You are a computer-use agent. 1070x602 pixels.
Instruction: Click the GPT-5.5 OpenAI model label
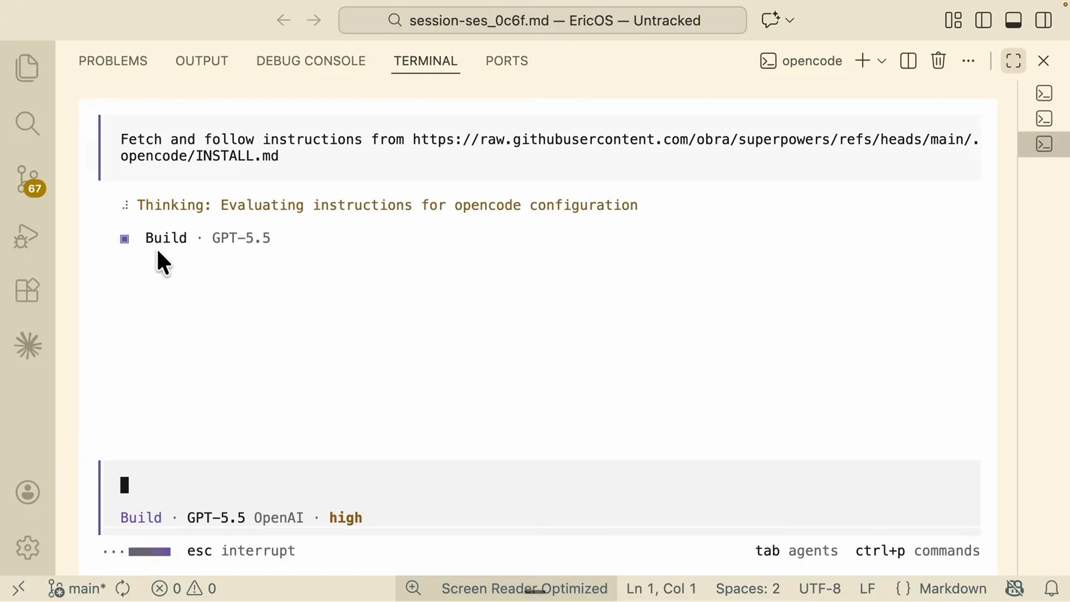pyautogui.click(x=245, y=518)
